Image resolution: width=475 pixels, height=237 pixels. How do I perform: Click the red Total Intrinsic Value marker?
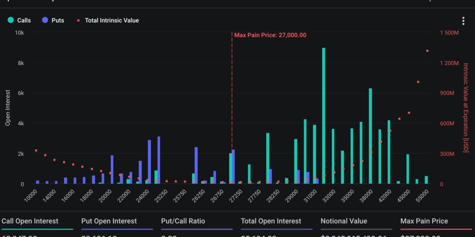click(x=78, y=20)
